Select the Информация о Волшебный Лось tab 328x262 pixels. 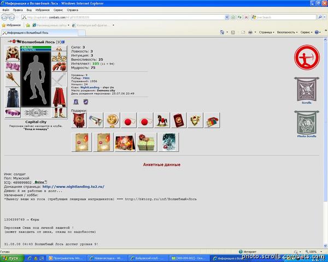pos(39,33)
